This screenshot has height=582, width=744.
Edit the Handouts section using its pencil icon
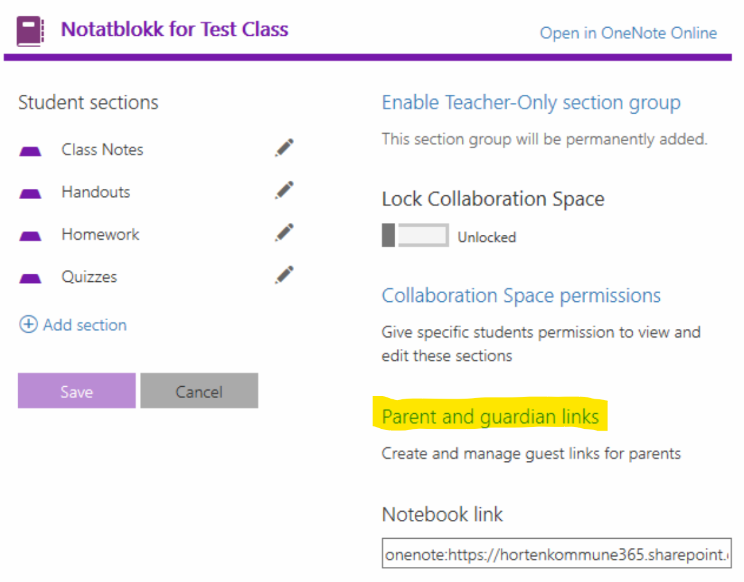(283, 190)
